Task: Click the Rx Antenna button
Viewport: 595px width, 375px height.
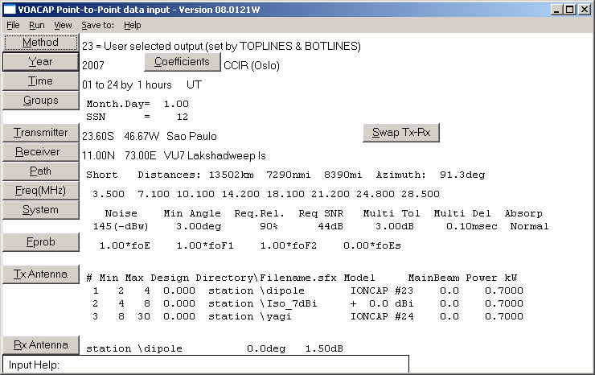Action: coord(40,344)
